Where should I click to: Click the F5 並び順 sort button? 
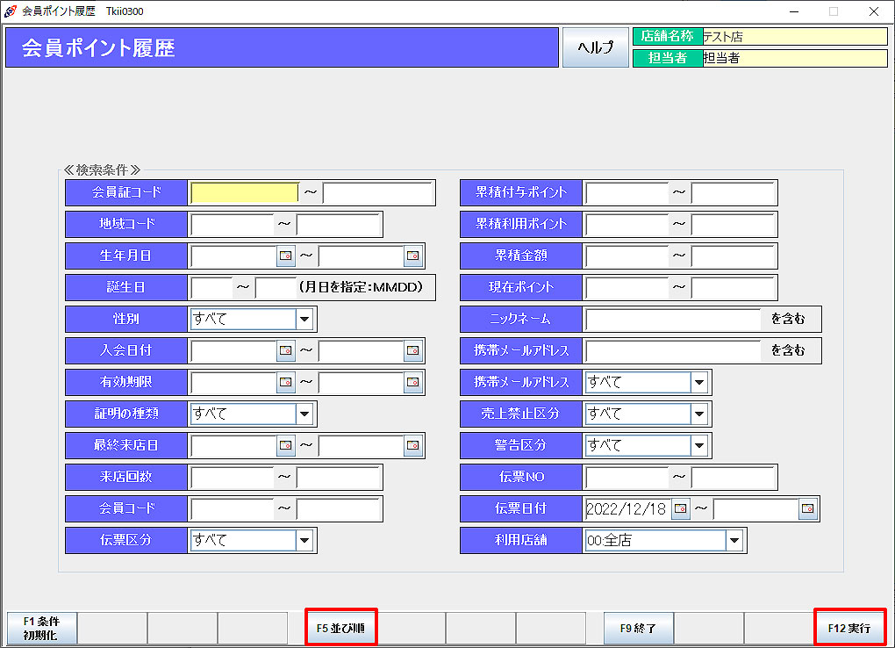pyautogui.click(x=340, y=628)
